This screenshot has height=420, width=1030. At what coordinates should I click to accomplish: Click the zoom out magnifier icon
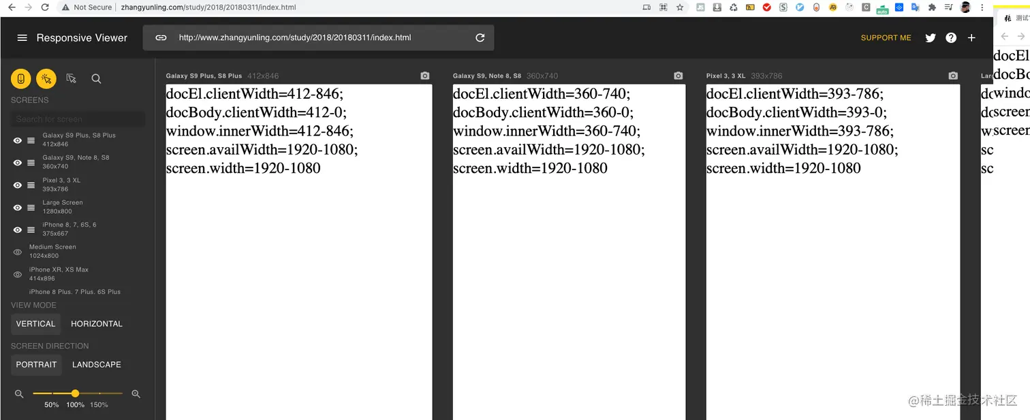(x=19, y=393)
